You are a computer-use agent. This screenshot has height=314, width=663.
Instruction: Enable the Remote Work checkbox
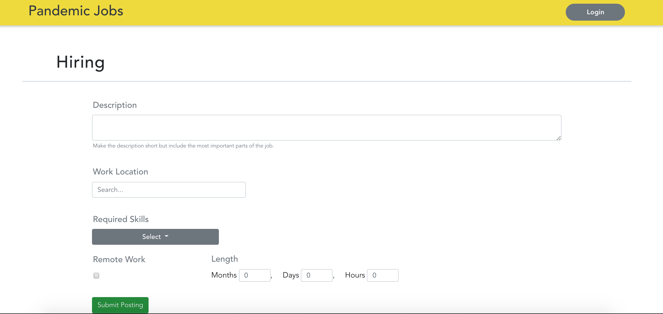click(96, 275)
